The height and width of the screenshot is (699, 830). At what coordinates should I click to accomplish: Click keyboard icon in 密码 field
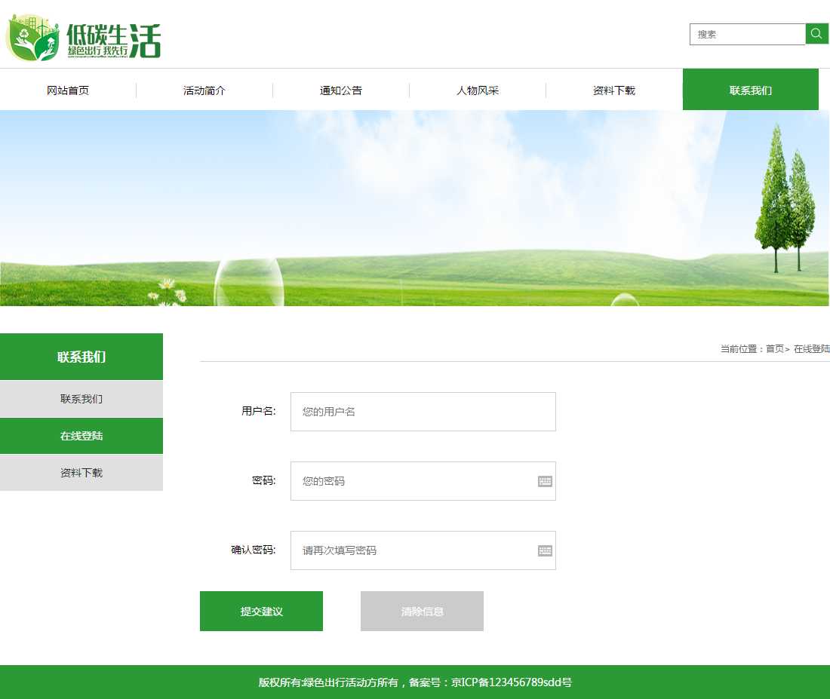545,481
